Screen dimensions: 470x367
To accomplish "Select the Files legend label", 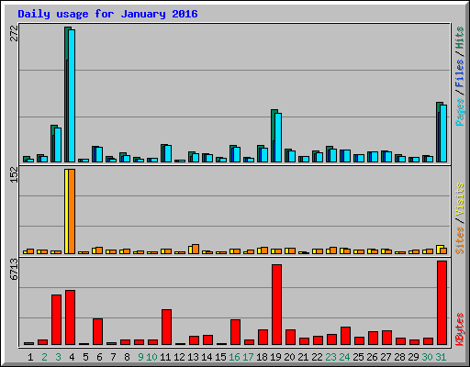I will coord(459,73).
